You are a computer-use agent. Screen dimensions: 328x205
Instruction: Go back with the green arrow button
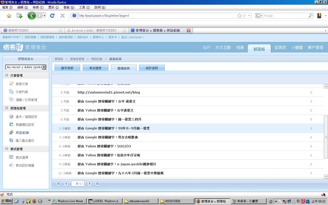point(32,16)
